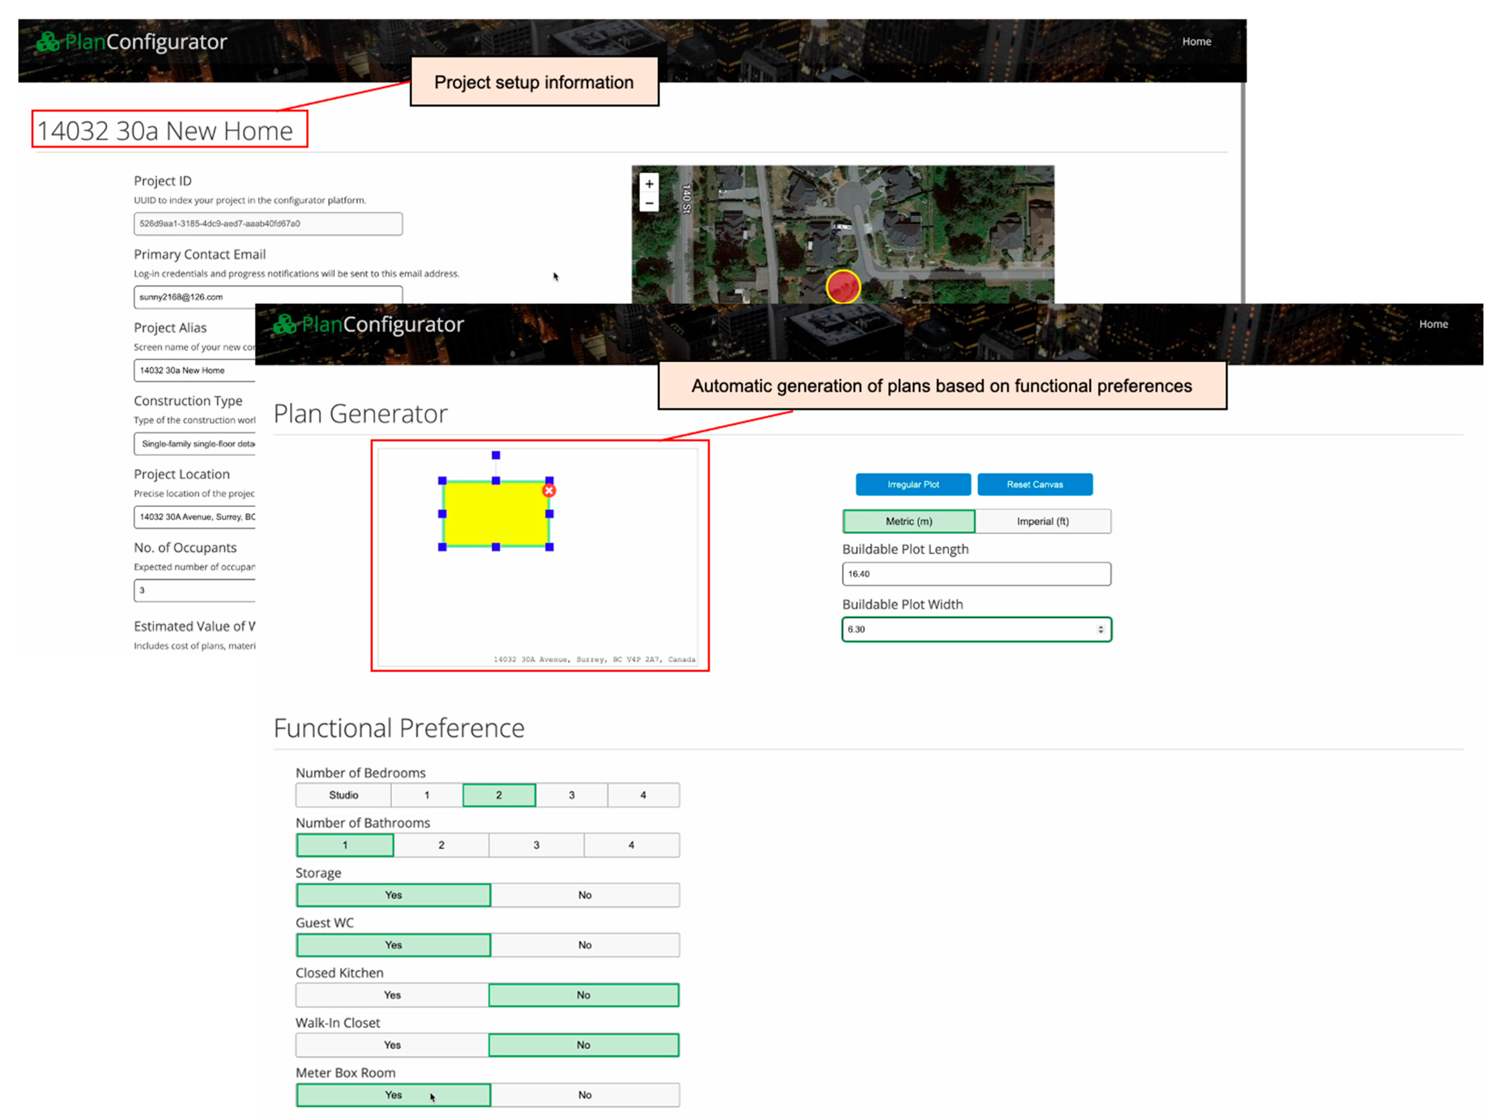Click the rotation handle above yellow plot
The image size is (1501, 1120).
495,455
